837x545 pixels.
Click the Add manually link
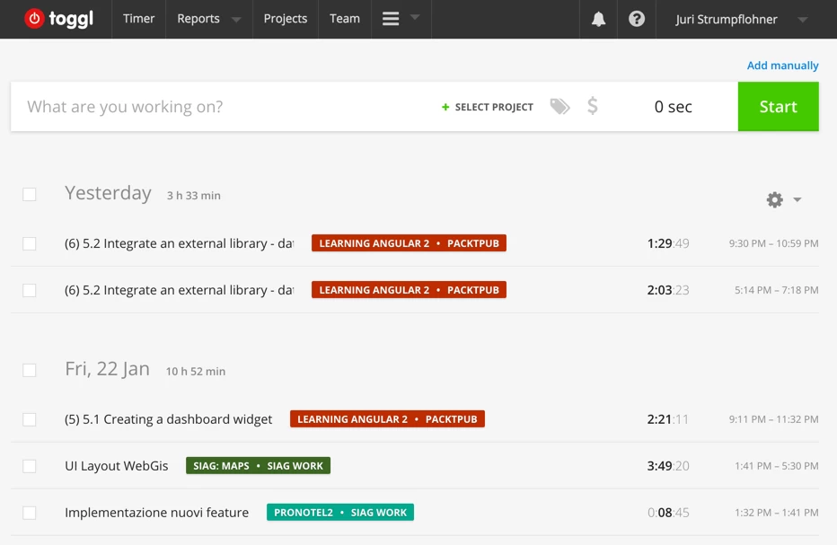(x=782, y=66)
